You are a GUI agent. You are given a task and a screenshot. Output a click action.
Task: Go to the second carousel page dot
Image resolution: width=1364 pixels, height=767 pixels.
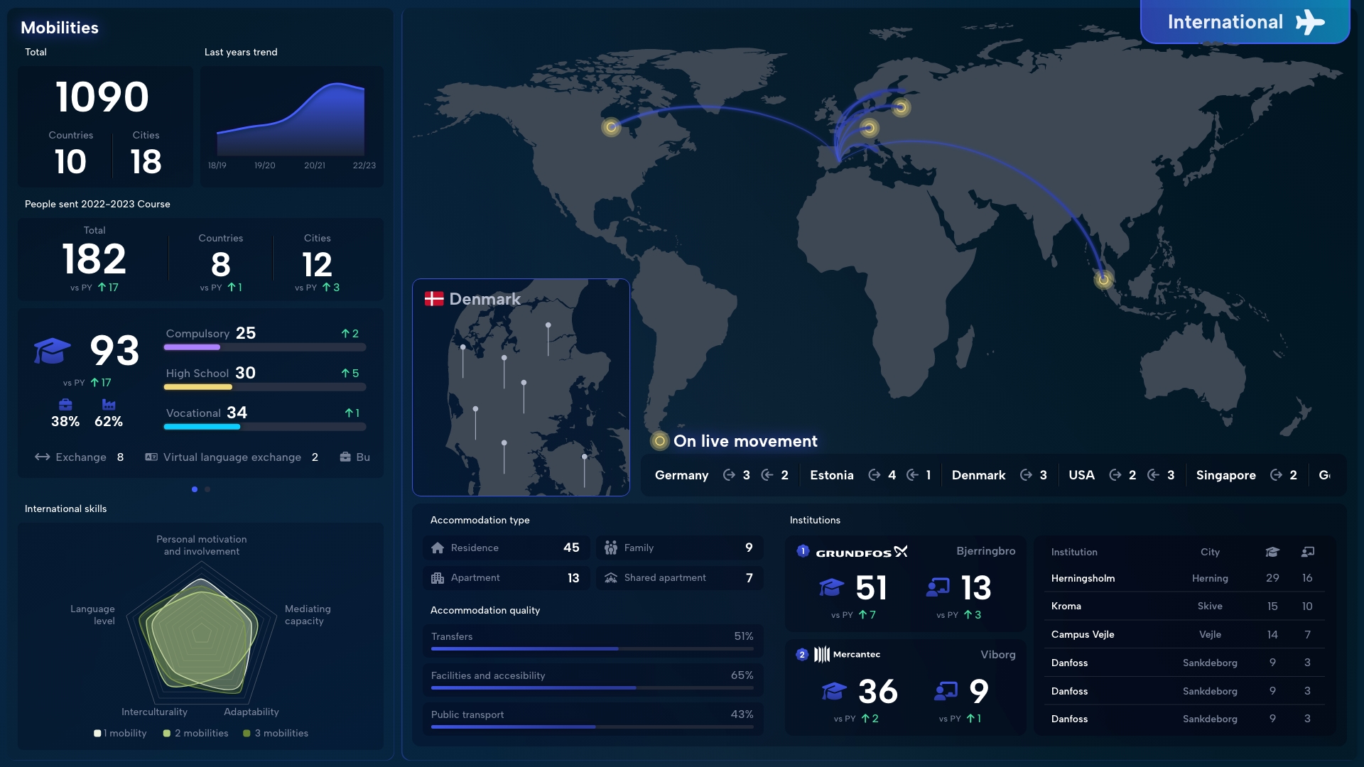point(207,489)
